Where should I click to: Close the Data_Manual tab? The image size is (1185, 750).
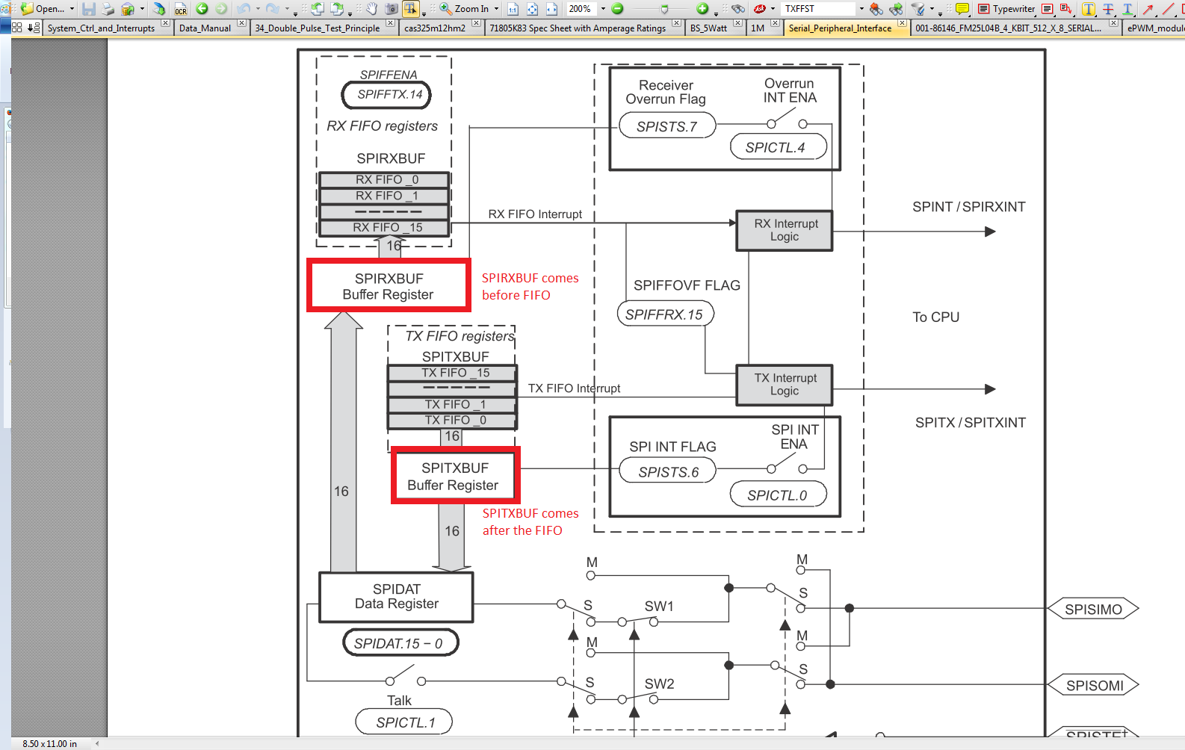(241, 23)
